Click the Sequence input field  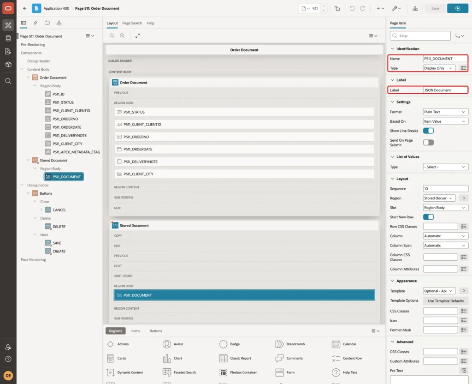pyautogui.click(x=446, y=189)
